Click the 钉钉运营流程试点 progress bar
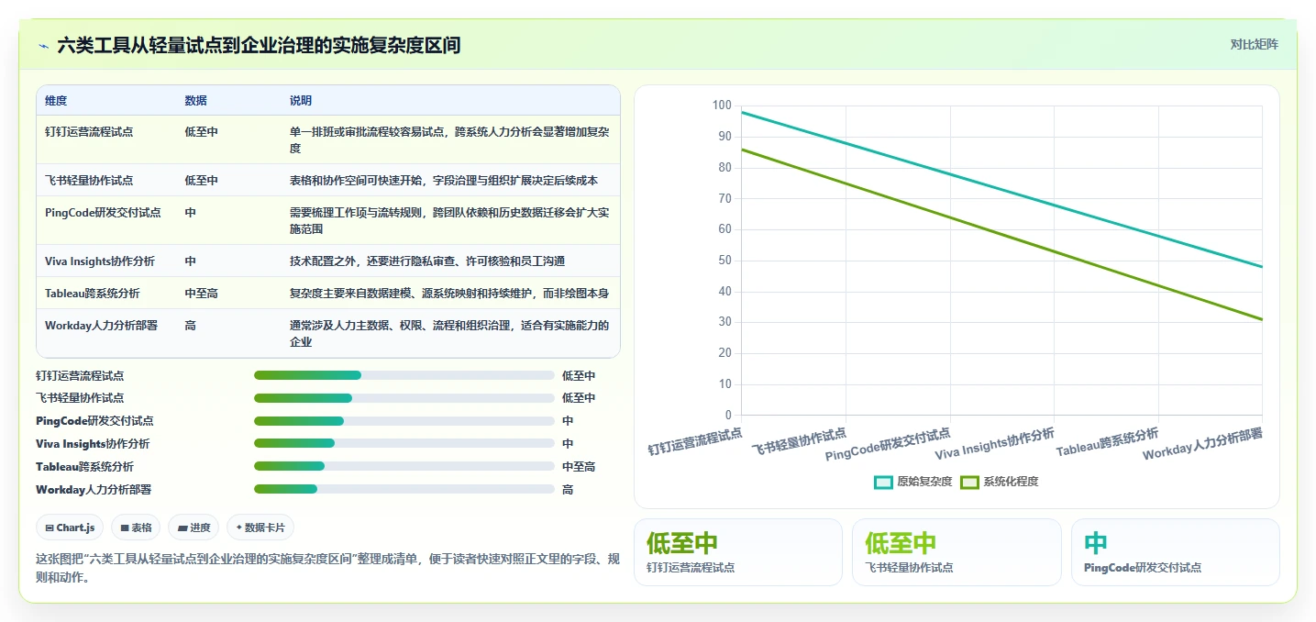The width and height of the screenshot is (1316, 622). (x=404, y=375)
